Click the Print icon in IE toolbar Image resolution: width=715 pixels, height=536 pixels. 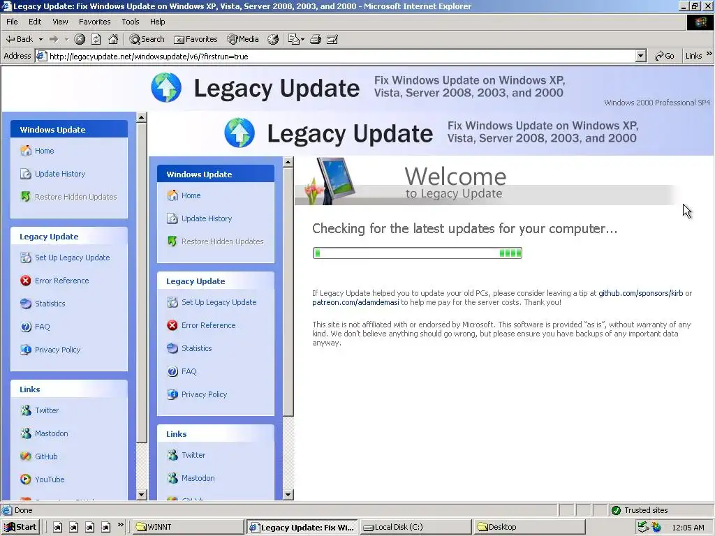tap(316, 39)
